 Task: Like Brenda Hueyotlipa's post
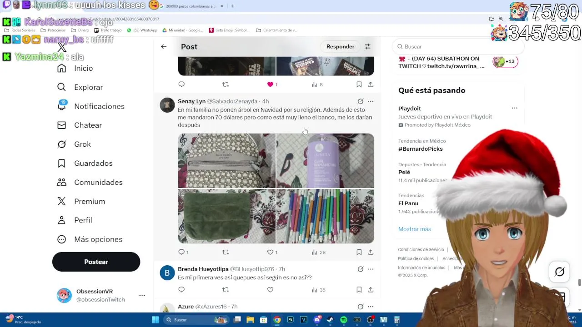click(270, 290)
